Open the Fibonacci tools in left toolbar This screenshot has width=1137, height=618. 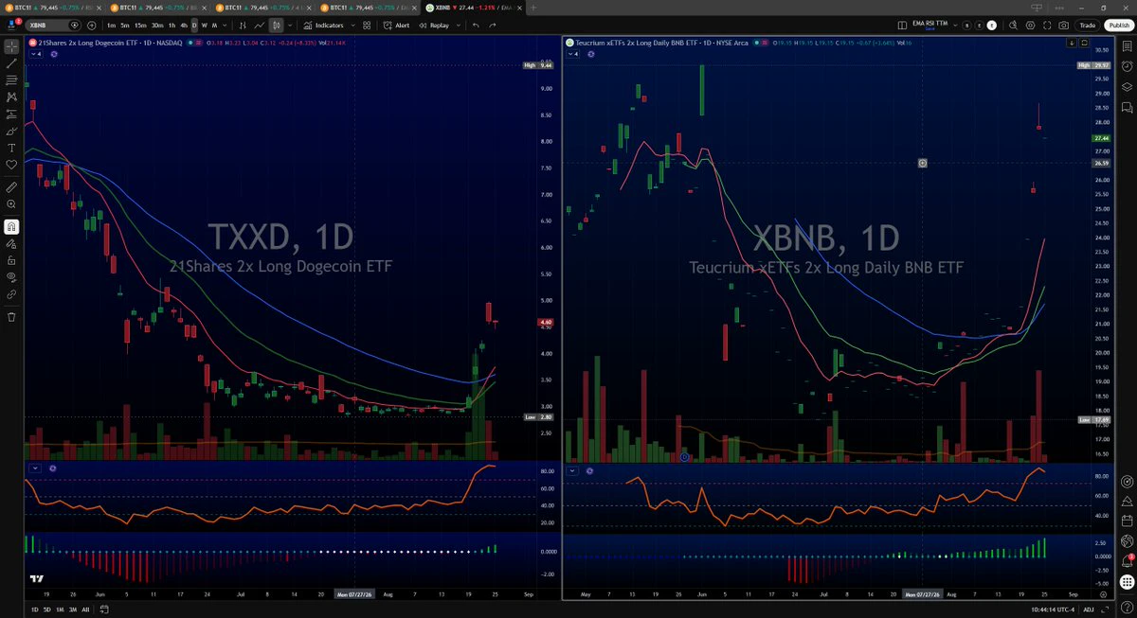[x=11, y=79]
